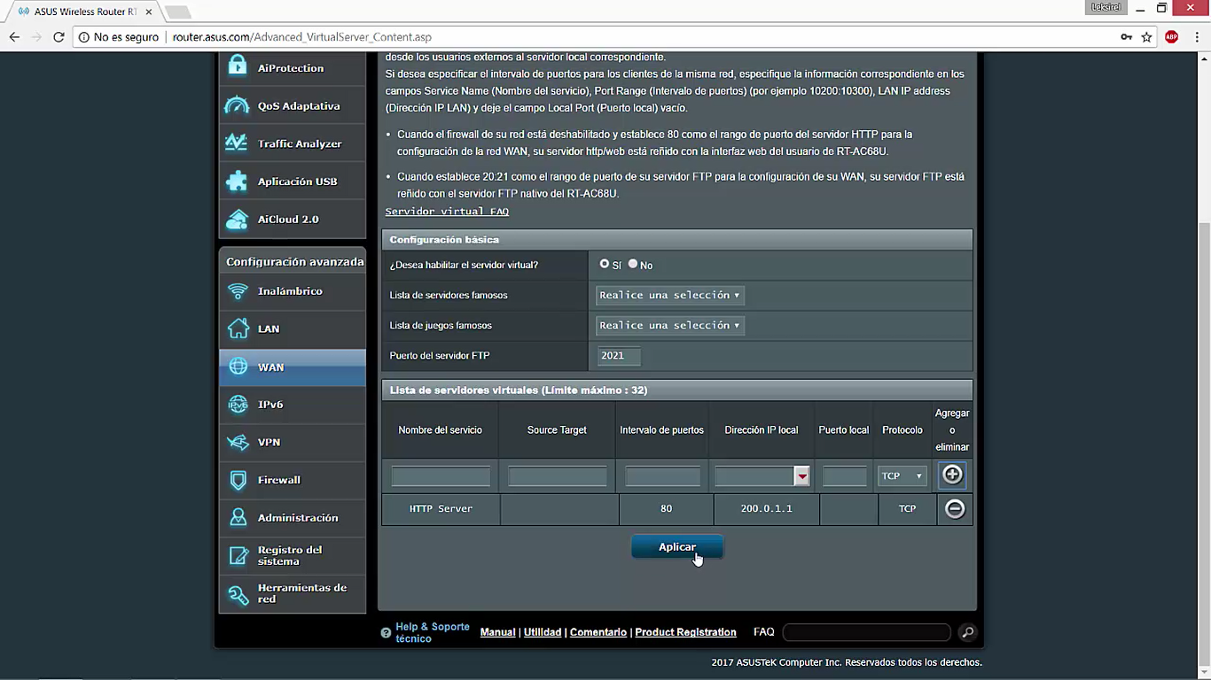Select Sí to enable virtual server
This screenshot has width=1211, height=680.
coord(605,264)
